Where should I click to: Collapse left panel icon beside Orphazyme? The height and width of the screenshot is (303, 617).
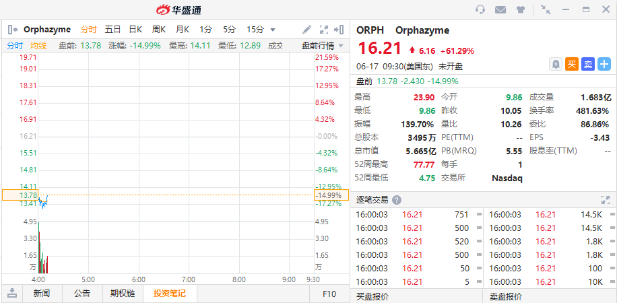pyautogui.click(x=13, y=29)
